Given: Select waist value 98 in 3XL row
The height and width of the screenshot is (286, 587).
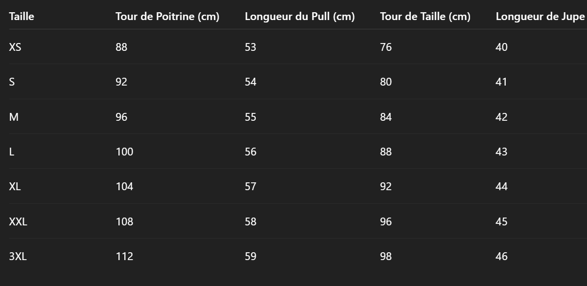Looking at the screenshot, I should point(386,256).
